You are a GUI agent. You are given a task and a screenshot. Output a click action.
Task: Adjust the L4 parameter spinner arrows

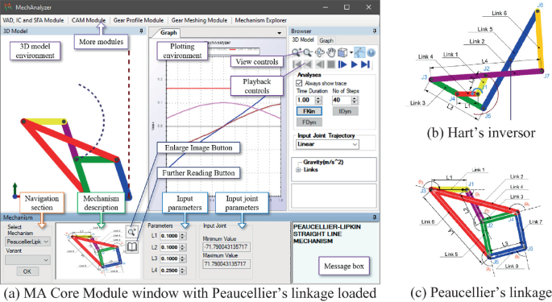182,271
